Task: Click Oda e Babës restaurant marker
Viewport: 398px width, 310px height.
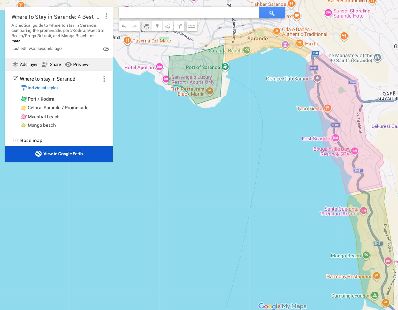Action: tap(277, 31)
